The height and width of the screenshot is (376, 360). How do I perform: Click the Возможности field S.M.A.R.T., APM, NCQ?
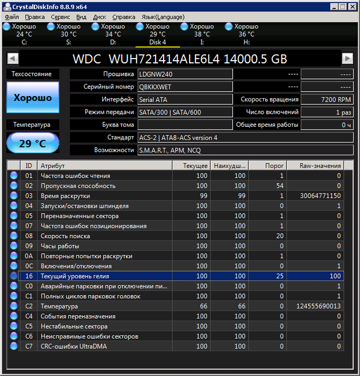coord(245,150)
